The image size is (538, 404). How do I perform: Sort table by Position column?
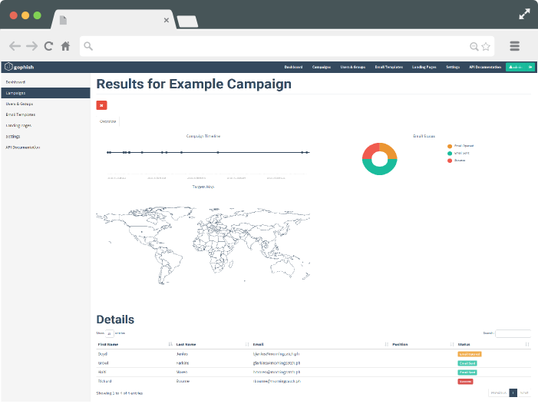point(423,344)
